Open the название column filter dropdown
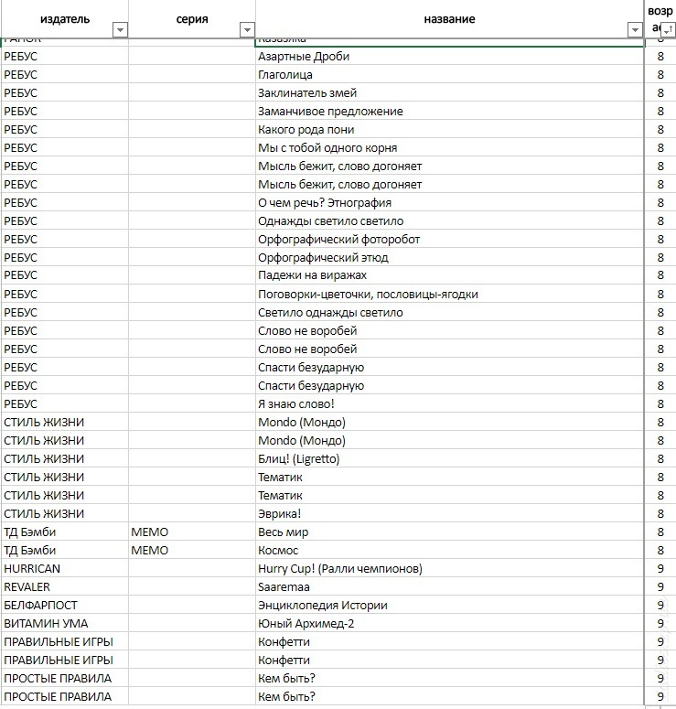 point(635,30)
